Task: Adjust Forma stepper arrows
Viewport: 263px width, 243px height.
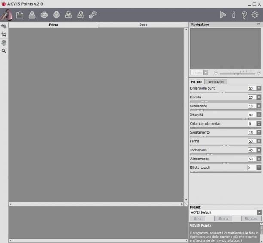Action: coord(259,141)
